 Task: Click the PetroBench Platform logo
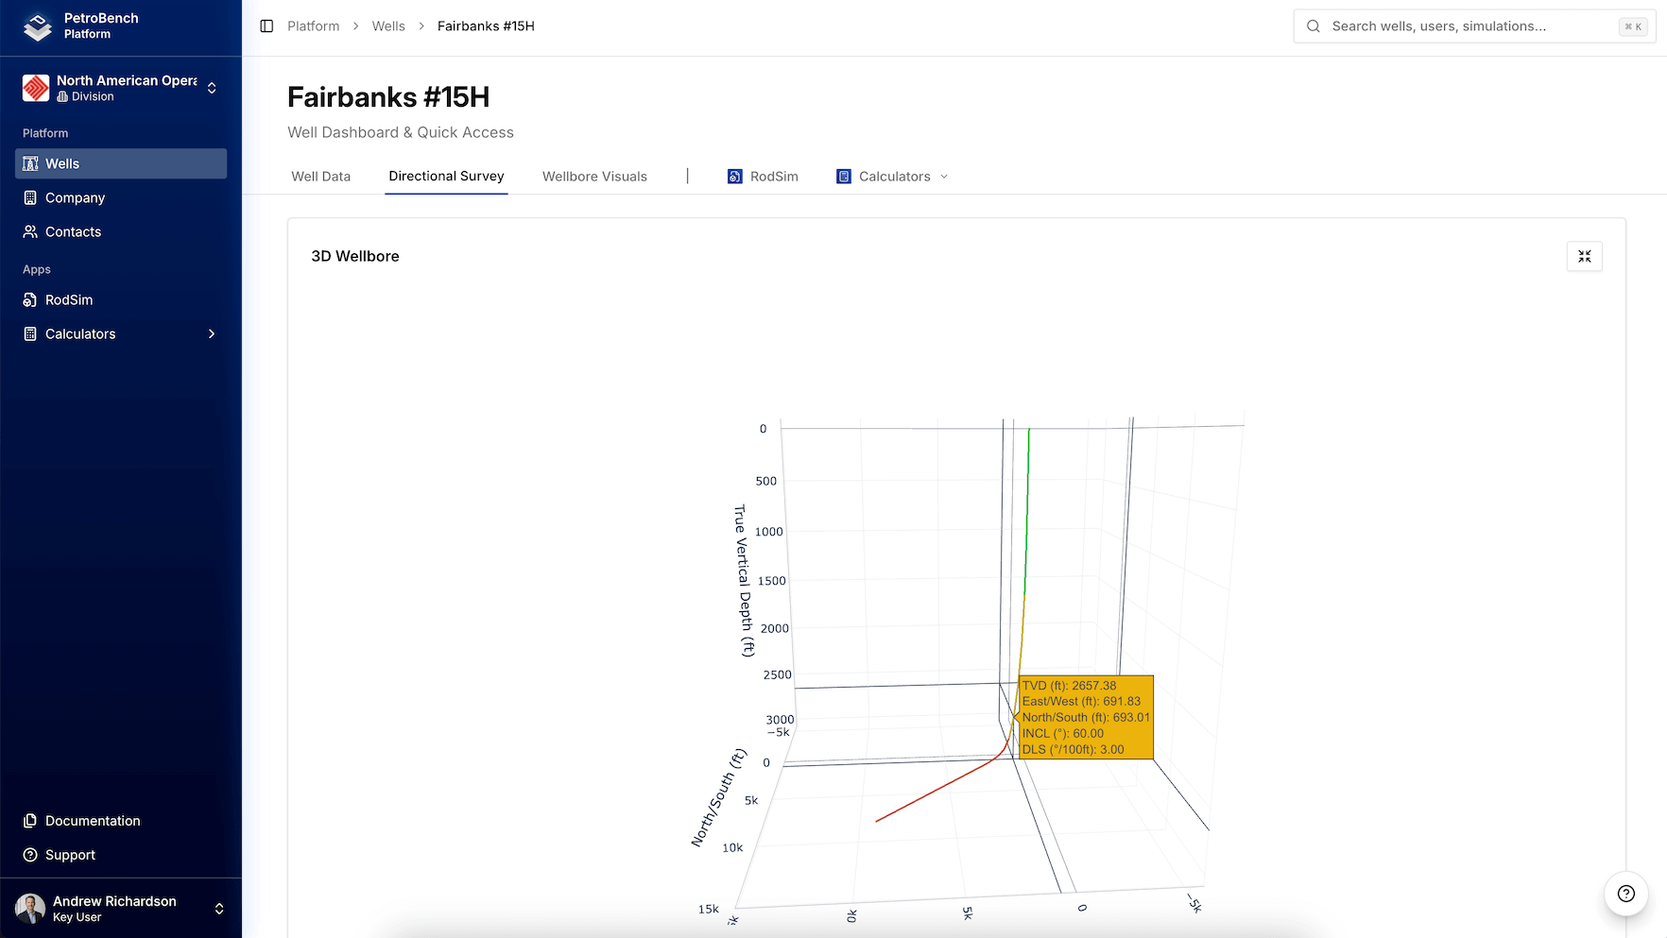(x=36, y=26)
